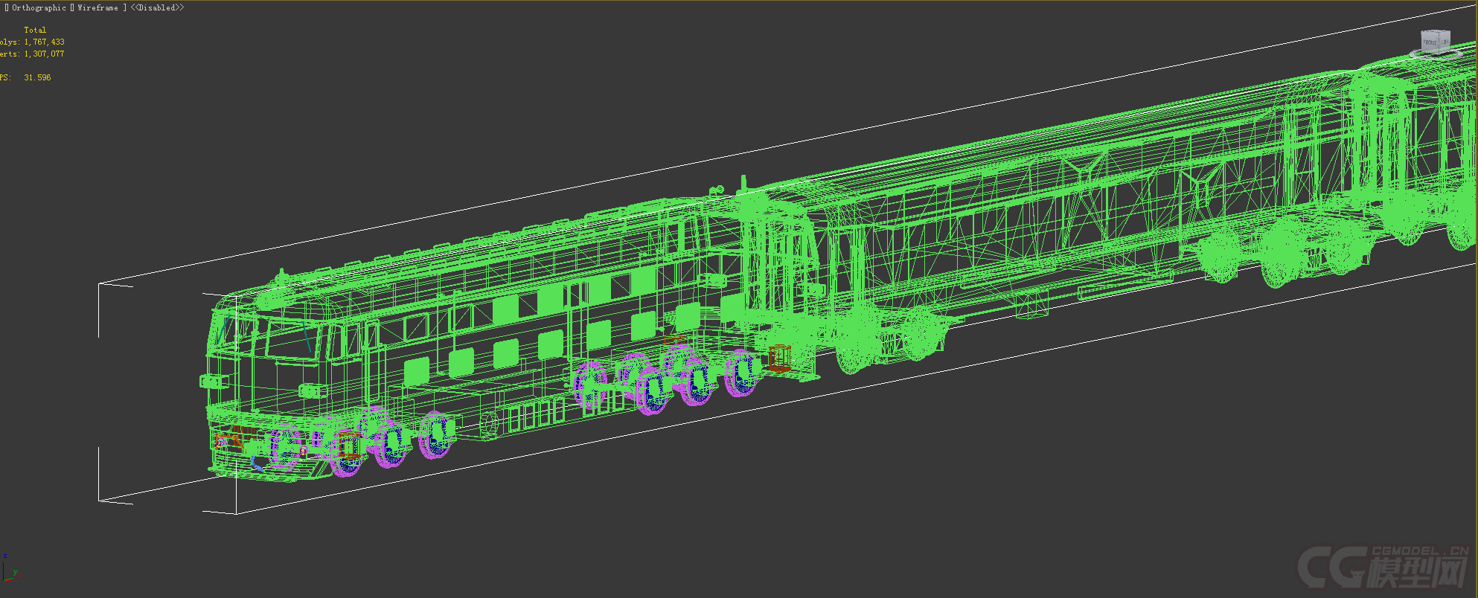
Task: Select the red-brown box beside the front wheels
Action: tap(347, 446)
